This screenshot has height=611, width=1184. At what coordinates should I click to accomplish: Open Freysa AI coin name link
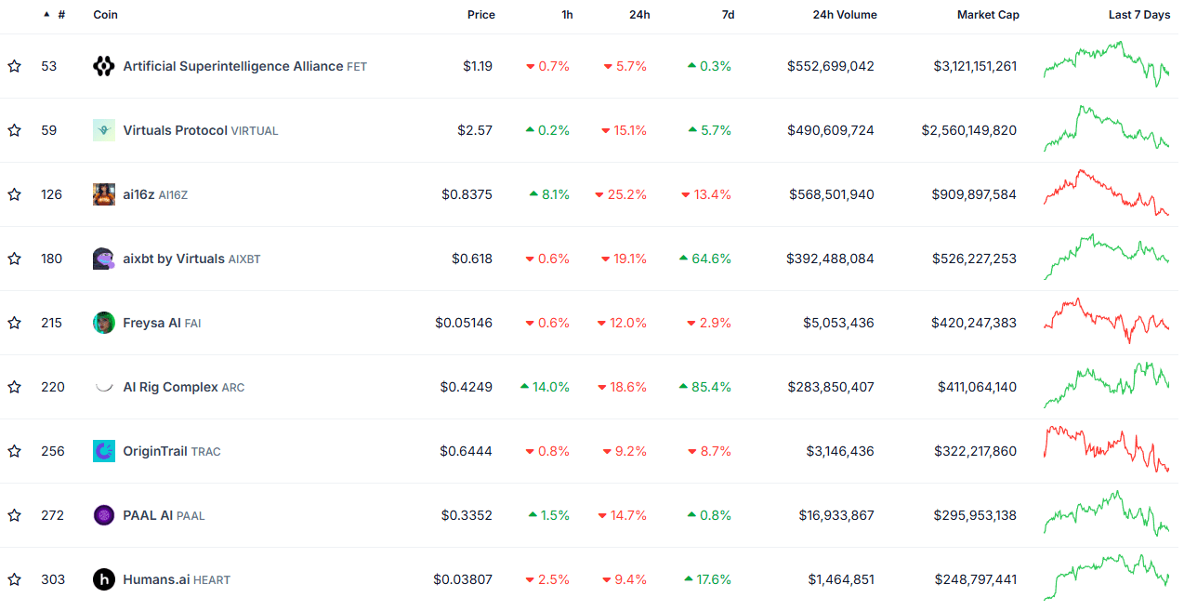pos(162,323)
